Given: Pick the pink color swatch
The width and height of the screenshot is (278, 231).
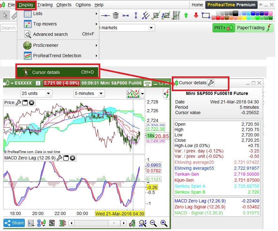Looking at the screenshot, I should (x=270, y=13).
